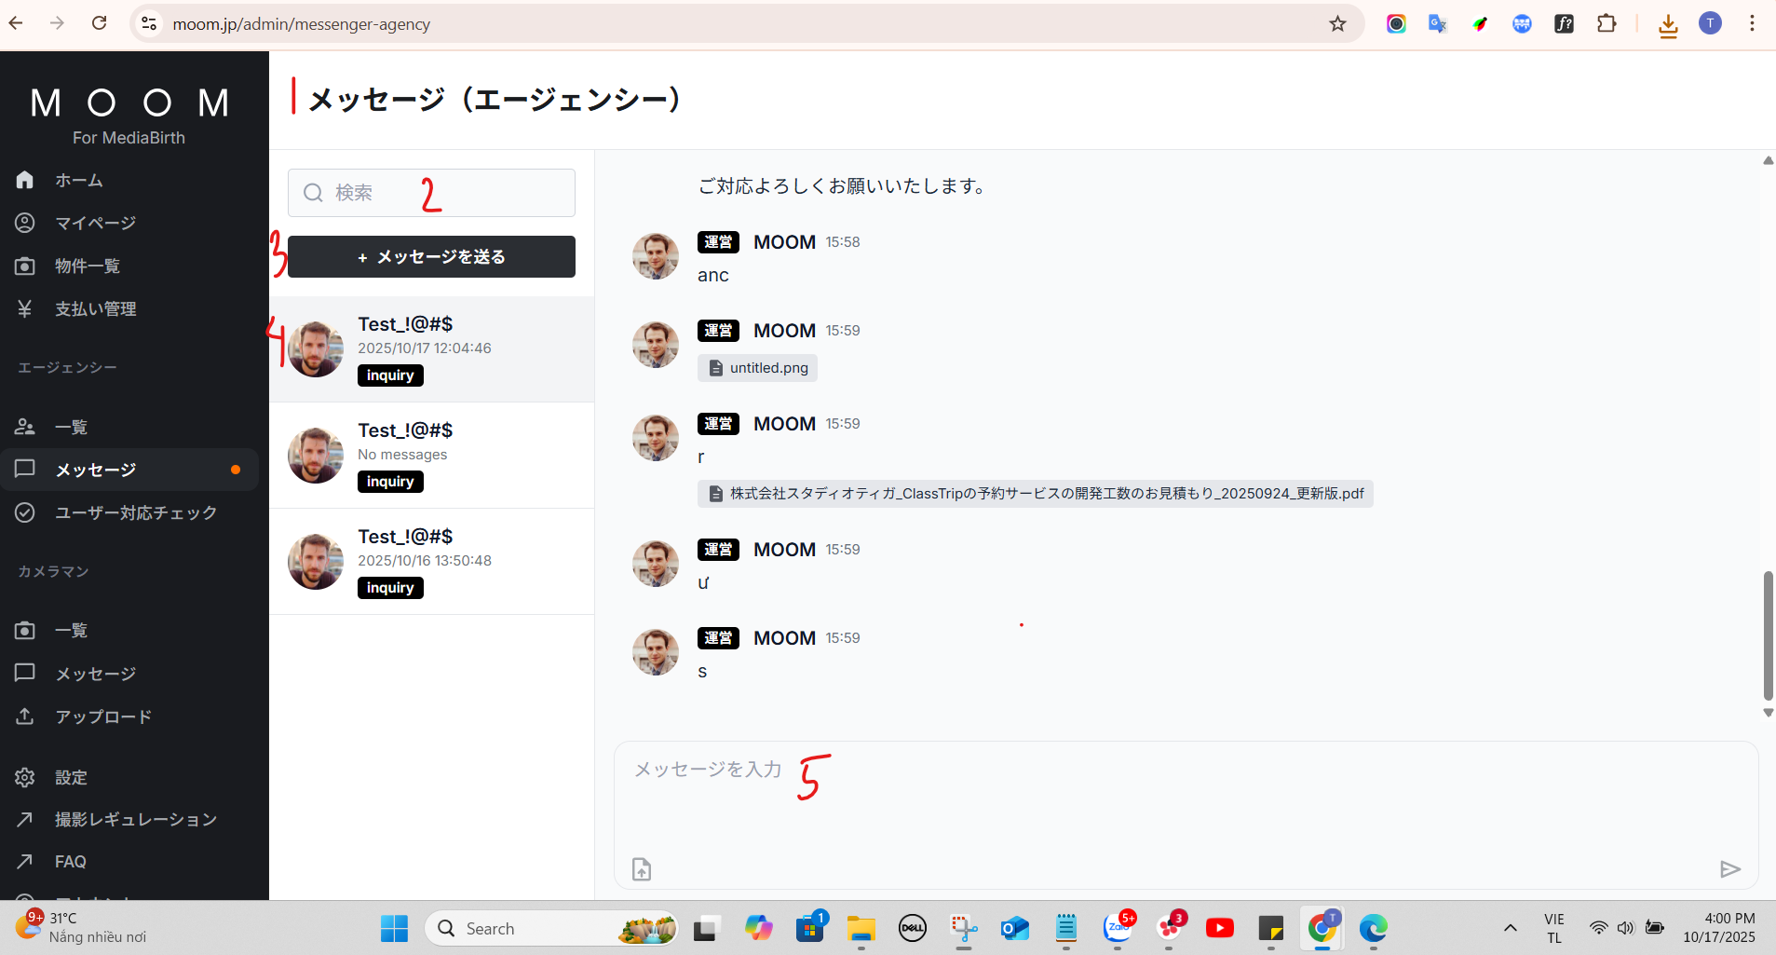Select メッセージ under エージェンシー section
Viewport: 1776px width, 955px height.
[x=95, y=470]
